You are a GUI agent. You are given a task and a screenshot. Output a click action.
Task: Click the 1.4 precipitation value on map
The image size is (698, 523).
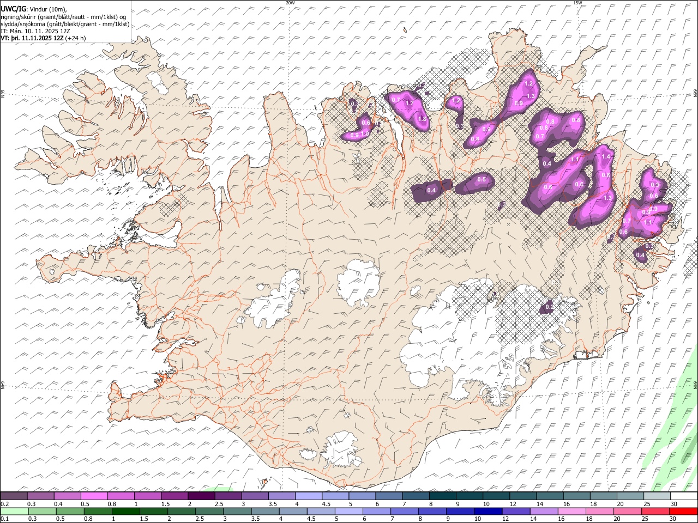point(606,156)
